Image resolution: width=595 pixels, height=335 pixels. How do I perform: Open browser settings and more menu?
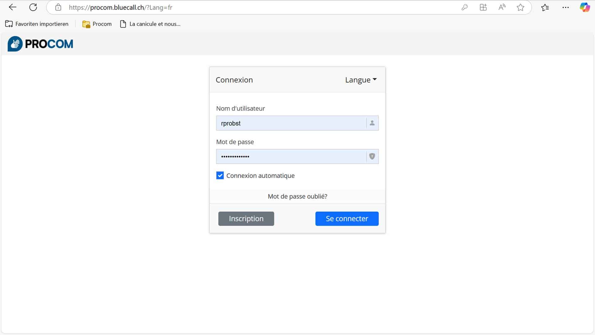[565, 7]
